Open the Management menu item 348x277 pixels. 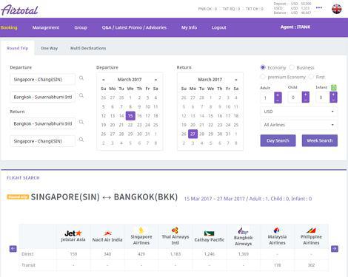click(46, 27)
